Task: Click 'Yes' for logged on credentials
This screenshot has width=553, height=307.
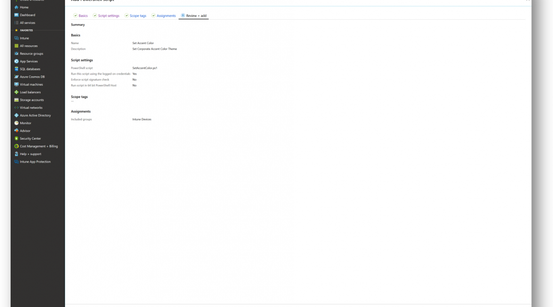Action: click(134, 74)
